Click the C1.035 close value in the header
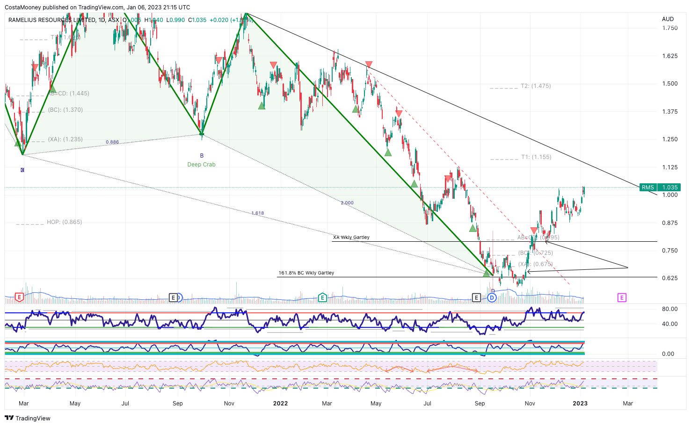Image resolution: width=691 pixels, height=426 pixels. tap(197, 20)
